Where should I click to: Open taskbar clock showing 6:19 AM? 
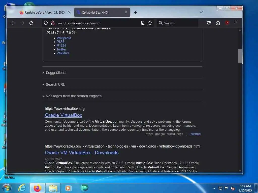coord(245,188)
